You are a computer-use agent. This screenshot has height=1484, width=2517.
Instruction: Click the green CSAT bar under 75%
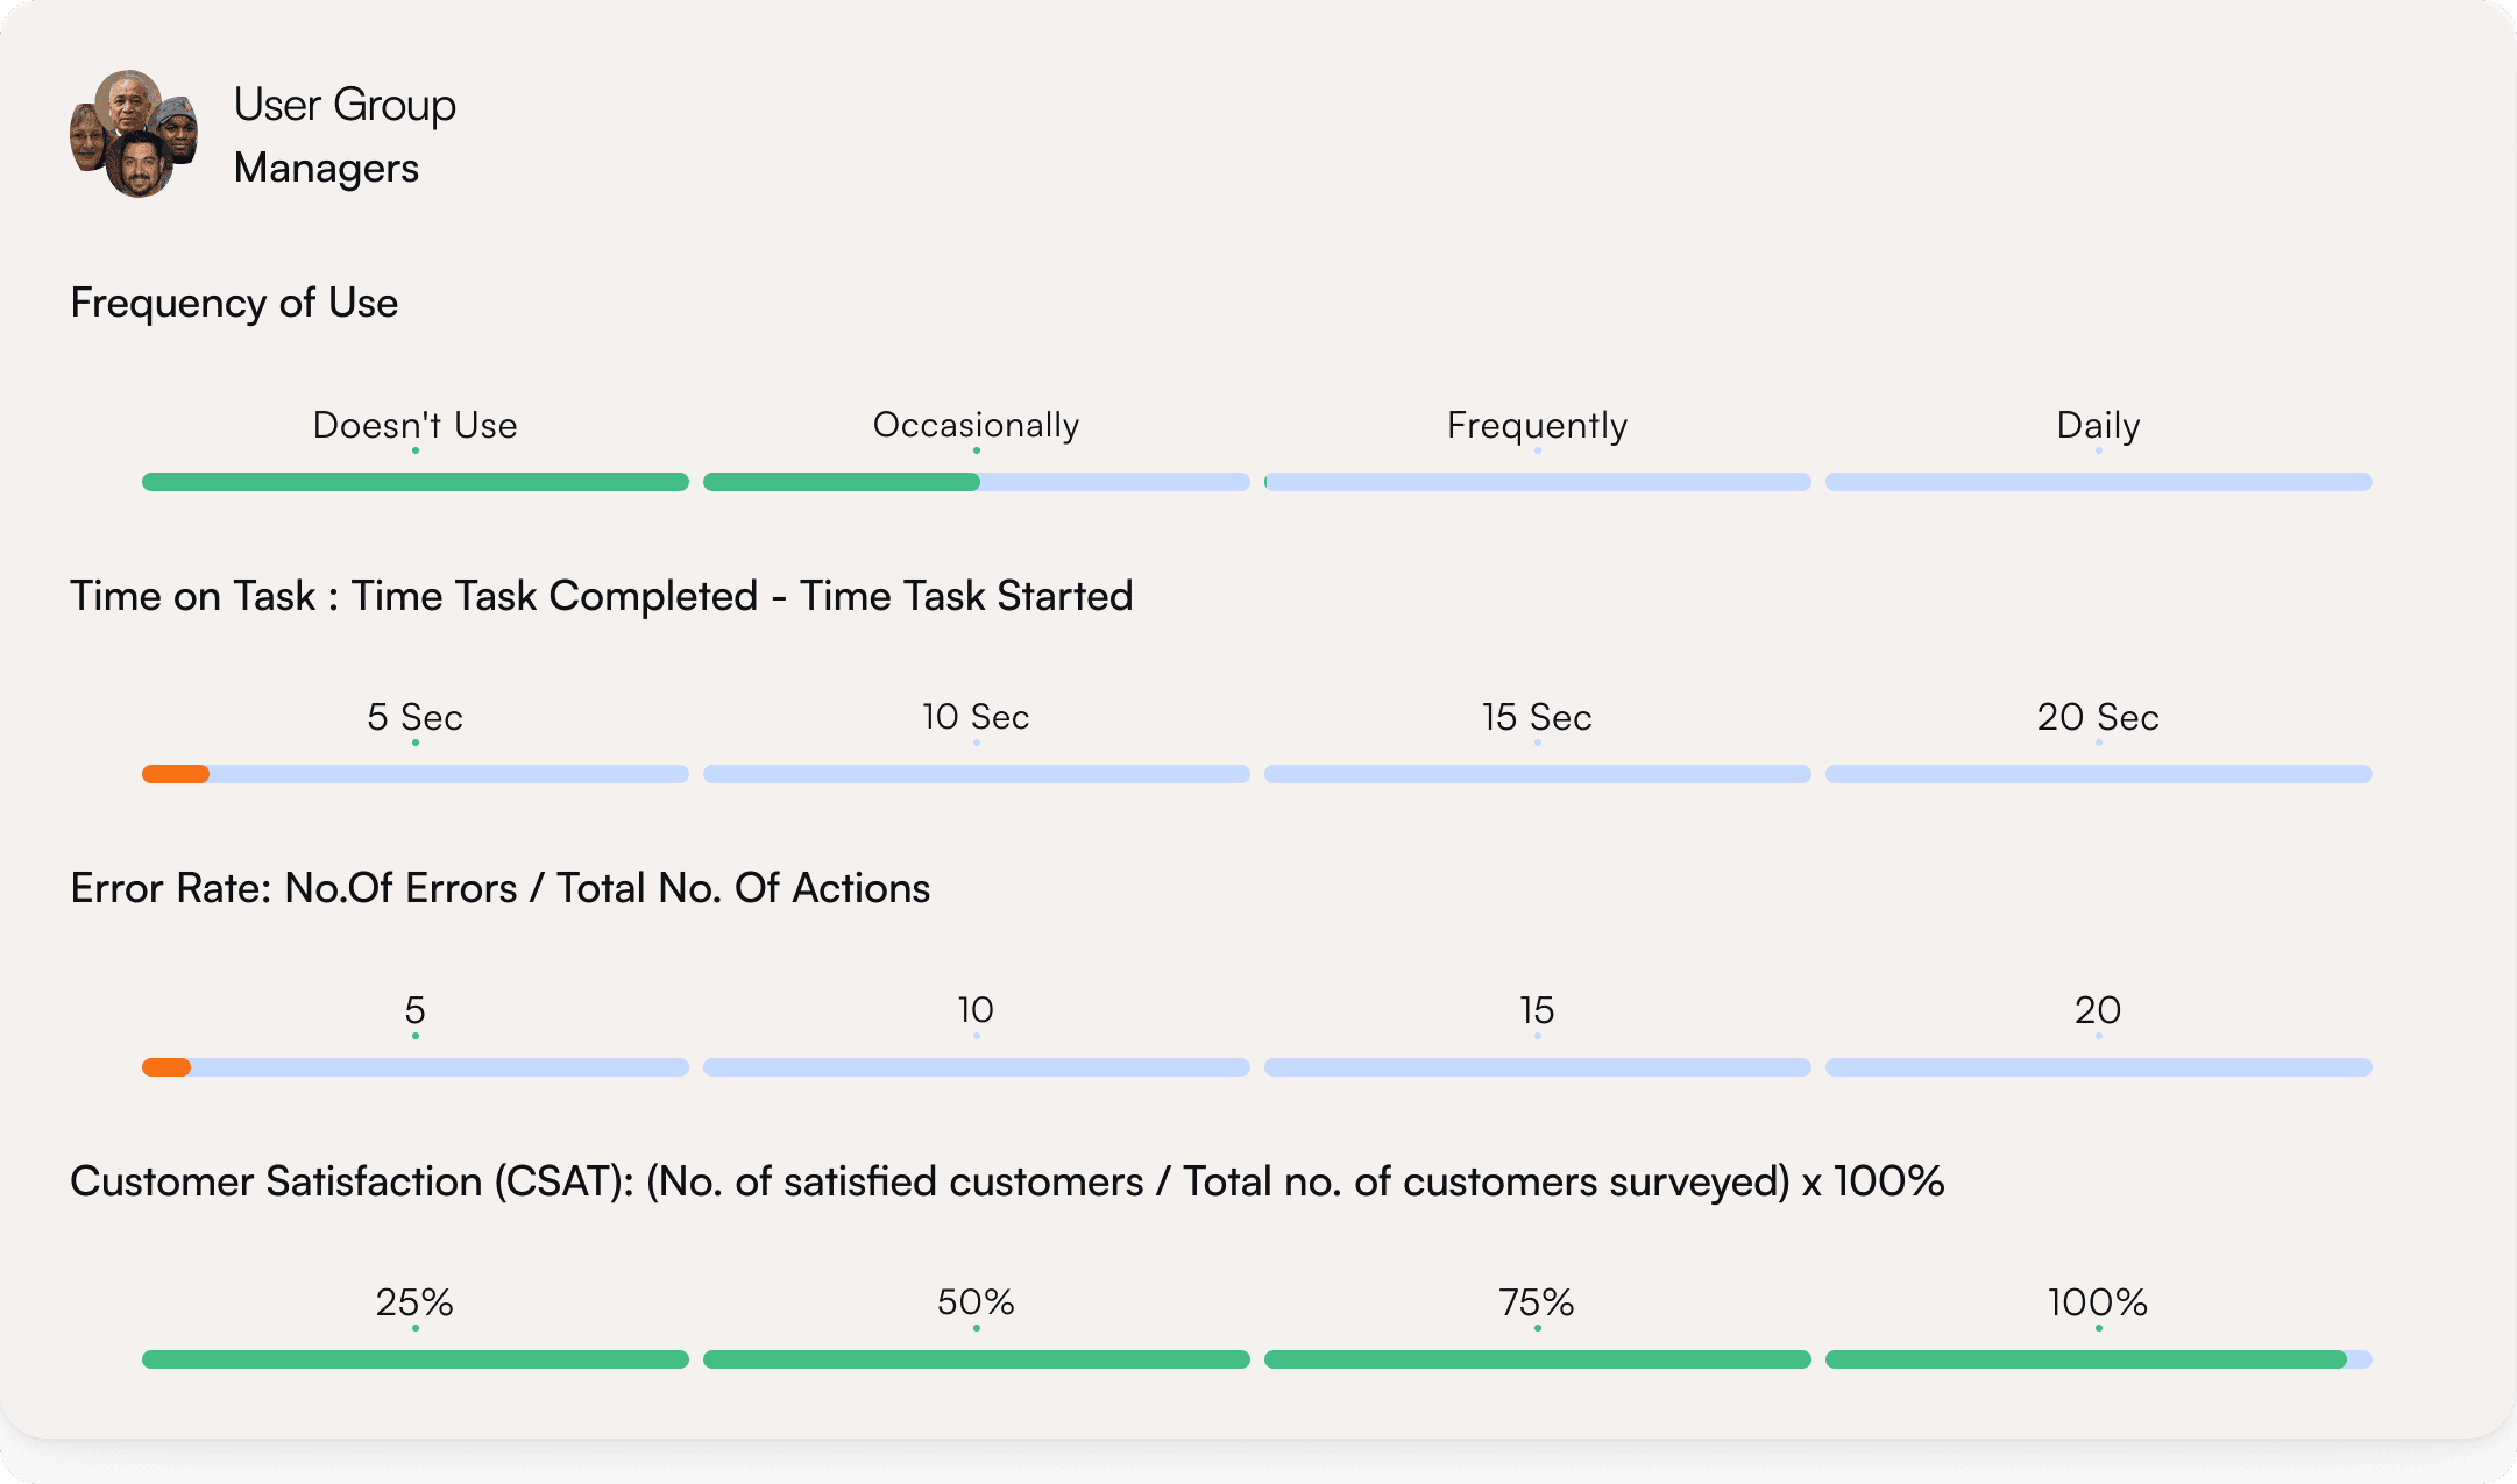point(1537,1359)
